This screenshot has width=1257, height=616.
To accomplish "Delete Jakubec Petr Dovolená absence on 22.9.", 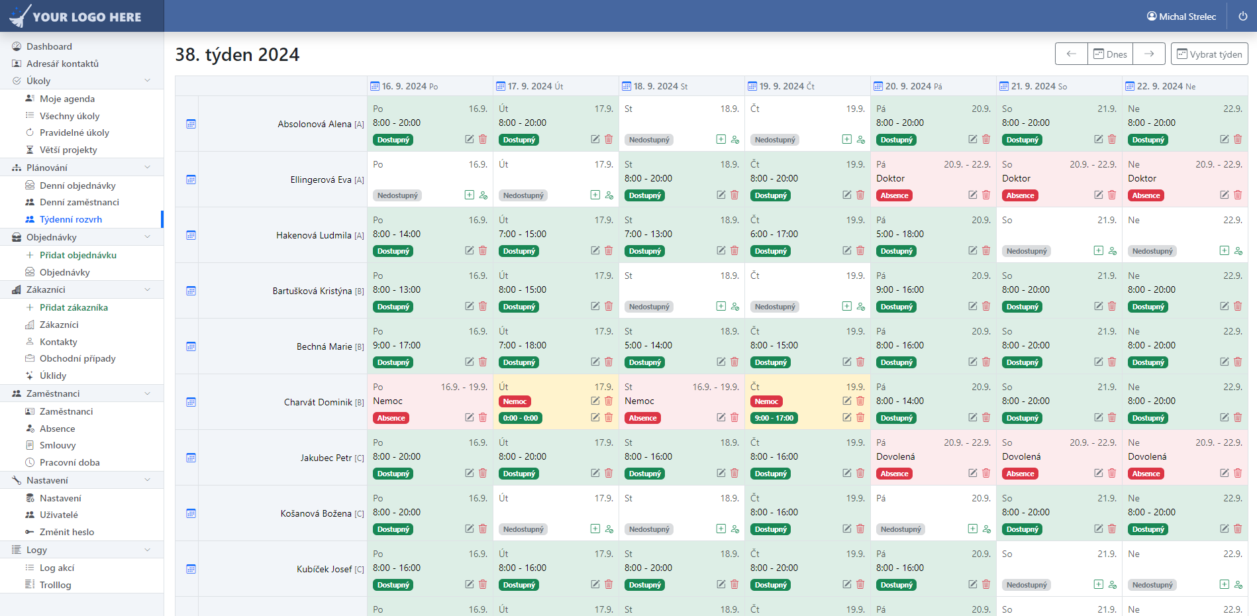I will pyautogui.click(x=1238, y=473).
